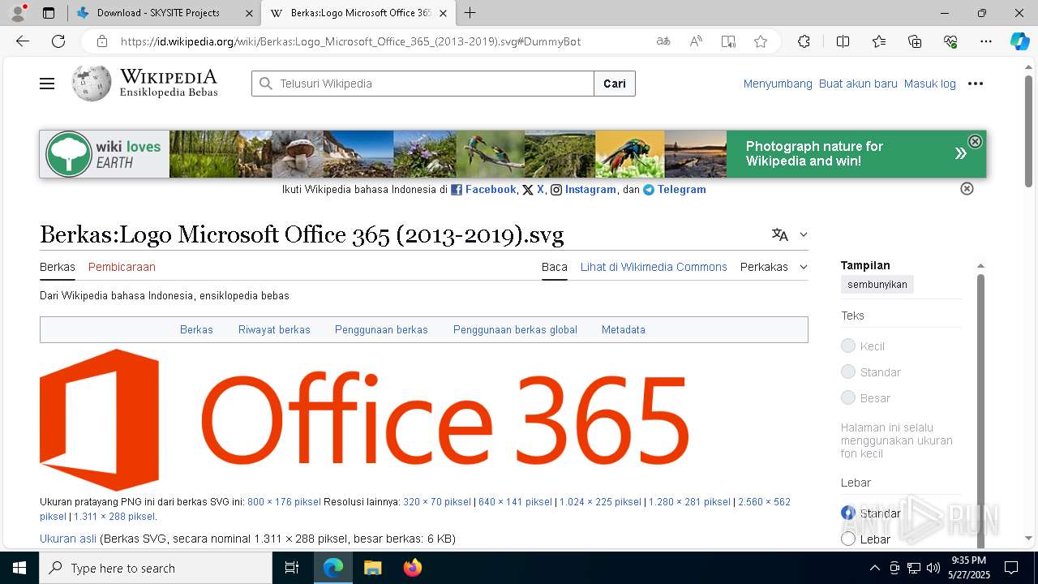Screen dimensions: 1038x584
Task: Open the Tab actions menu icon
Action: pyautogui.click(x=49, y=13)
